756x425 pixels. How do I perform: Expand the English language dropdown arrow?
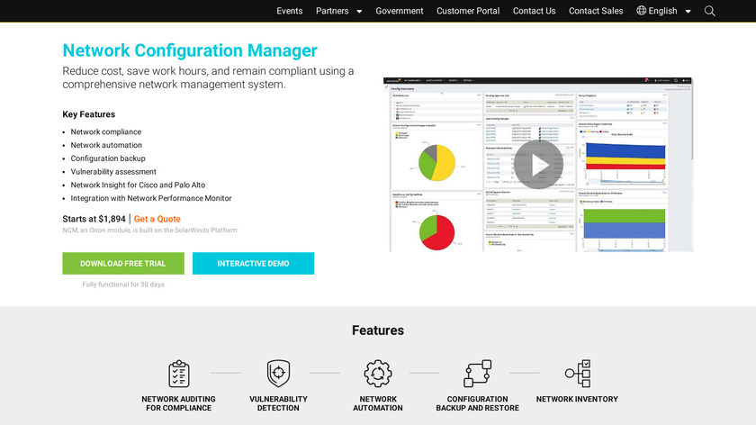point(688,12)
